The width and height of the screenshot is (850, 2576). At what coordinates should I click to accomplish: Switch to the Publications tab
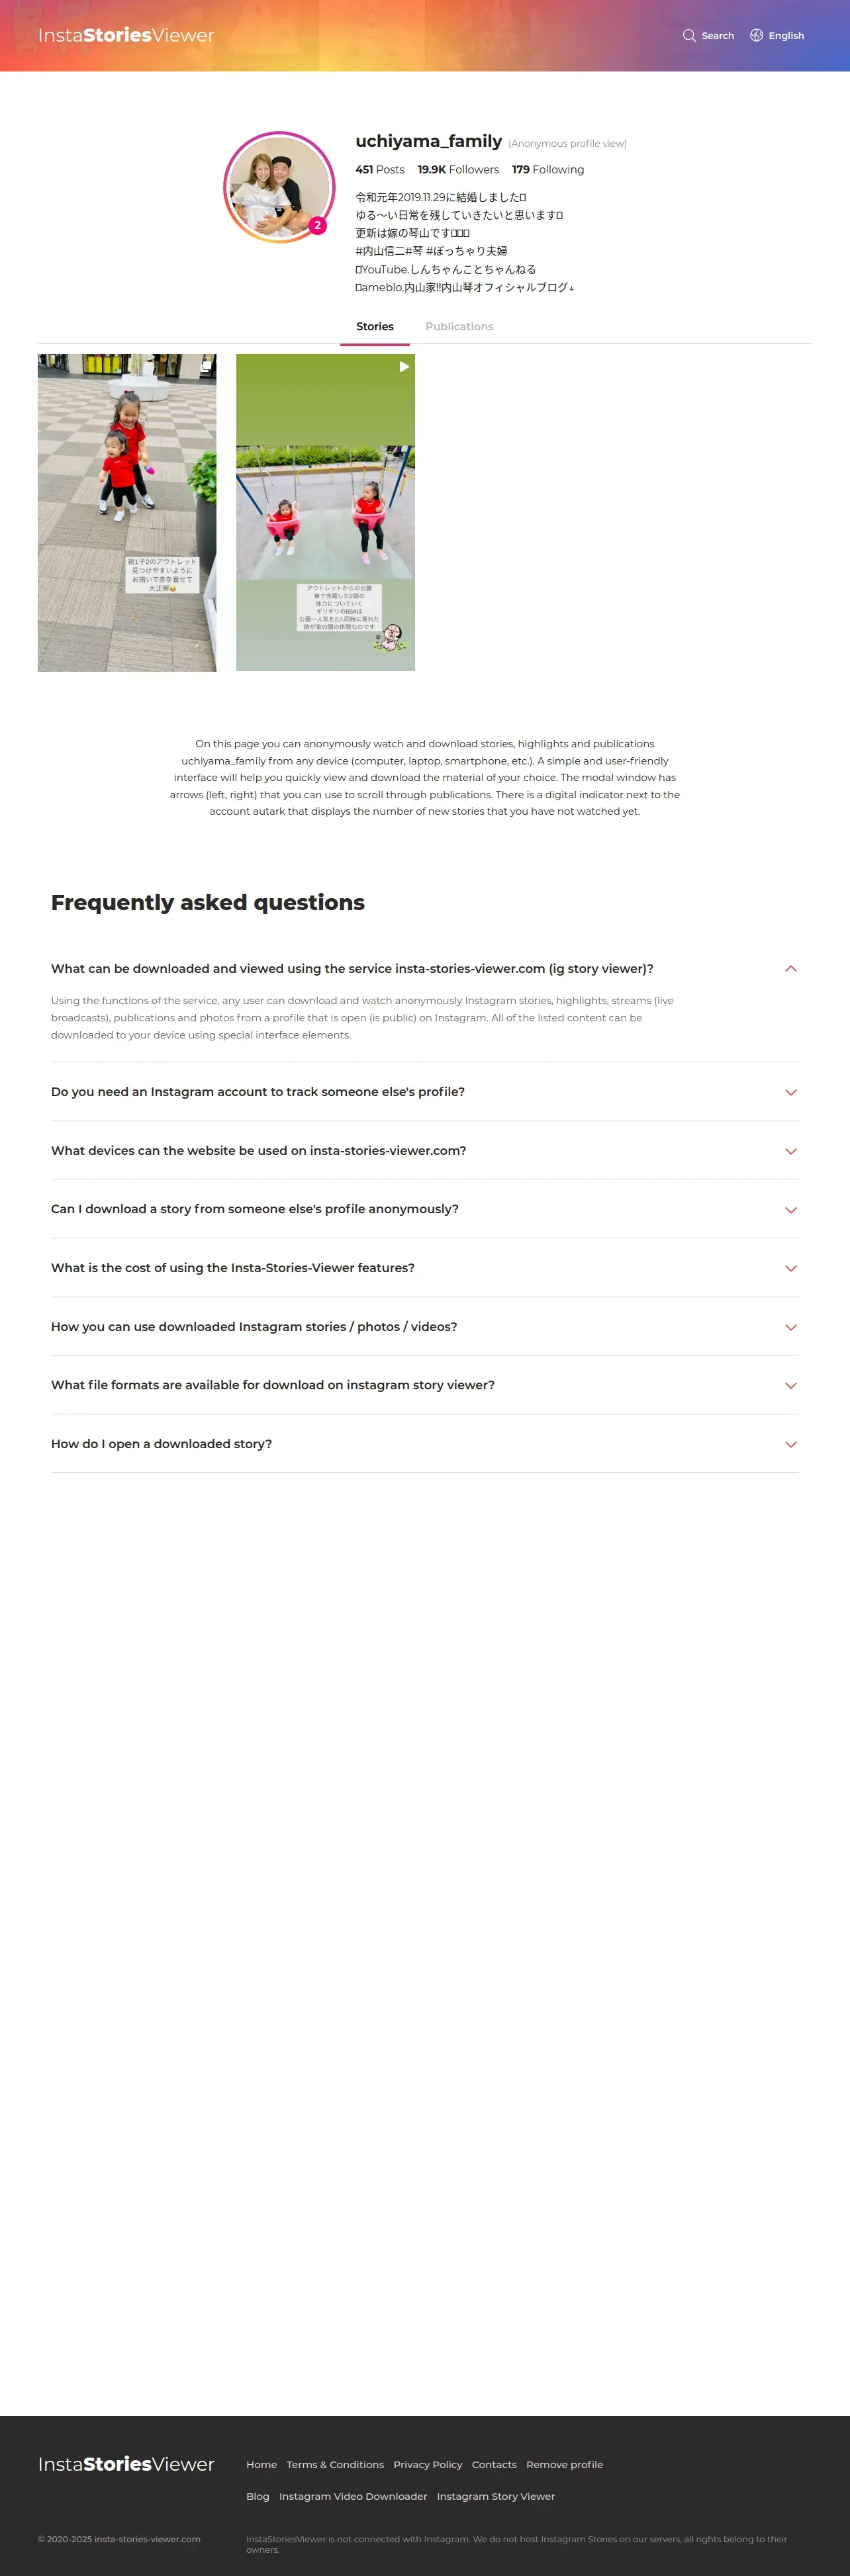[459, 326]
